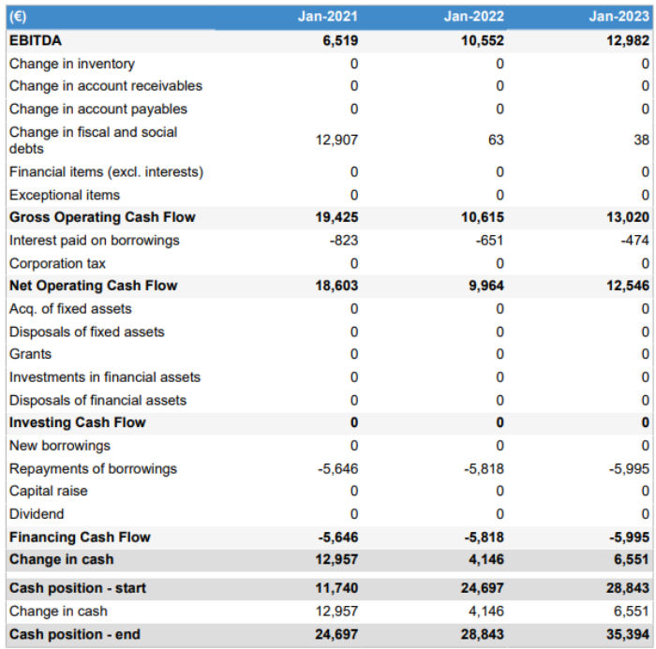Click Cash position start value 24,697

483,588
